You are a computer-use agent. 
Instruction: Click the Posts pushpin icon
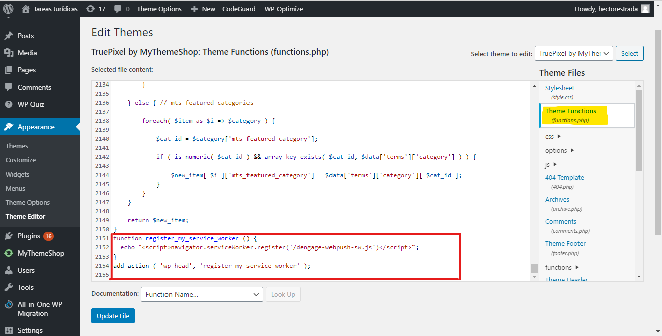[9, 36]
